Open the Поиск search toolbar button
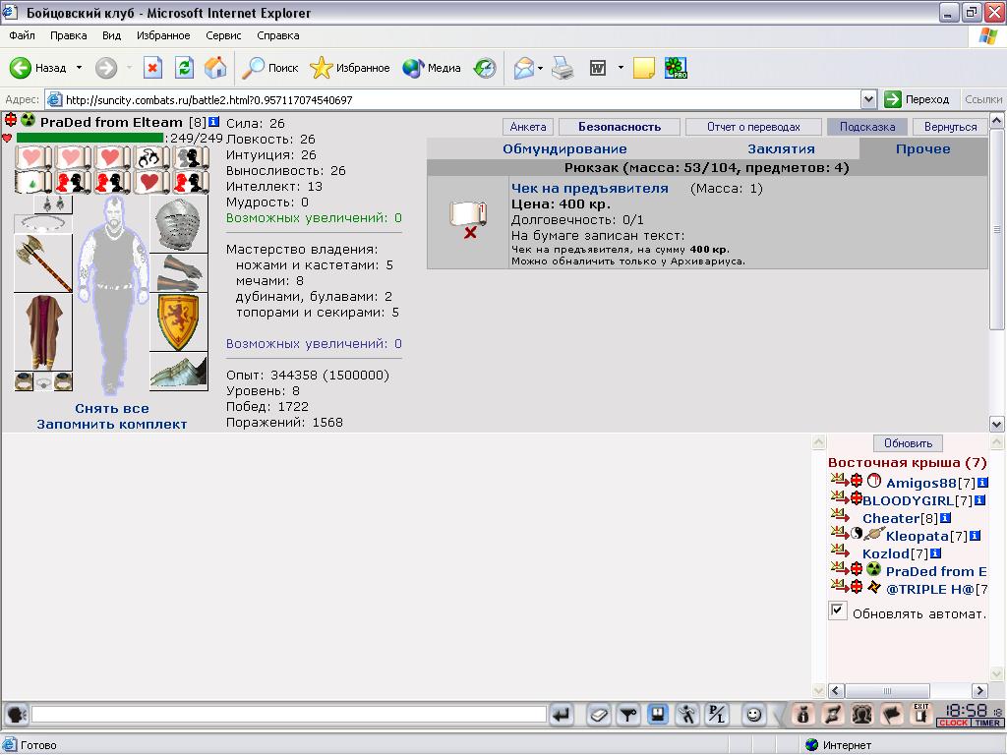 coord(269,68)
